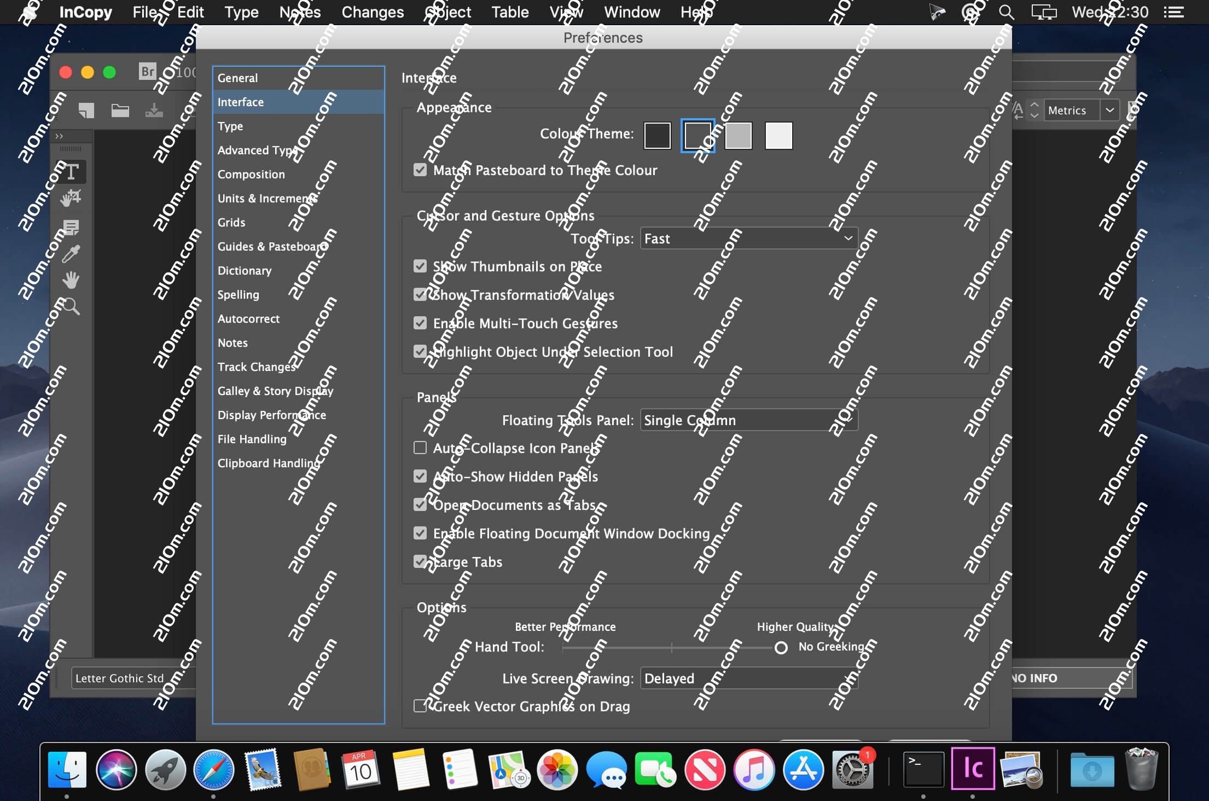The image size is (1209, 801).
Task: Open the InCopy application menu
Action: (x=85, y=12)
